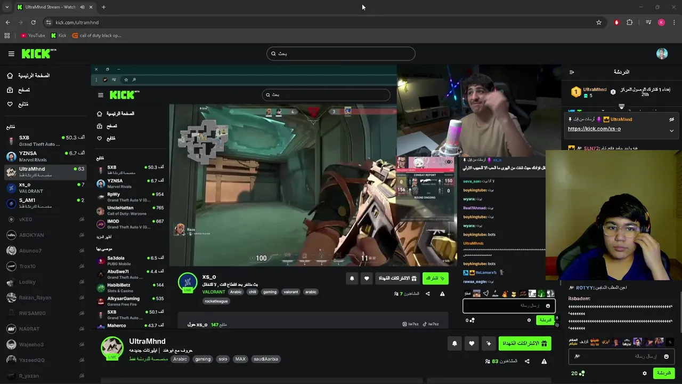The height and width of the screenshot is (384, 682).
Task: Collapse the chat panel icon
Action: [572, 72]
